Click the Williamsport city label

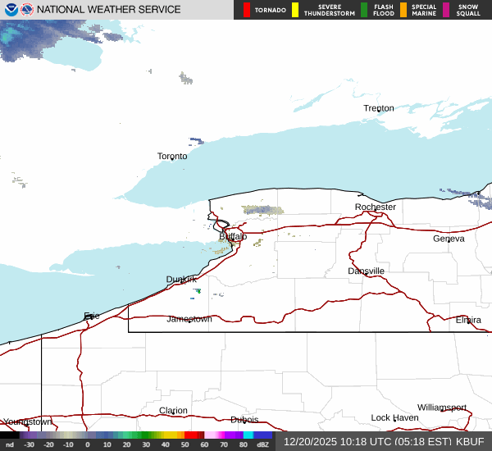click(441, 408)
